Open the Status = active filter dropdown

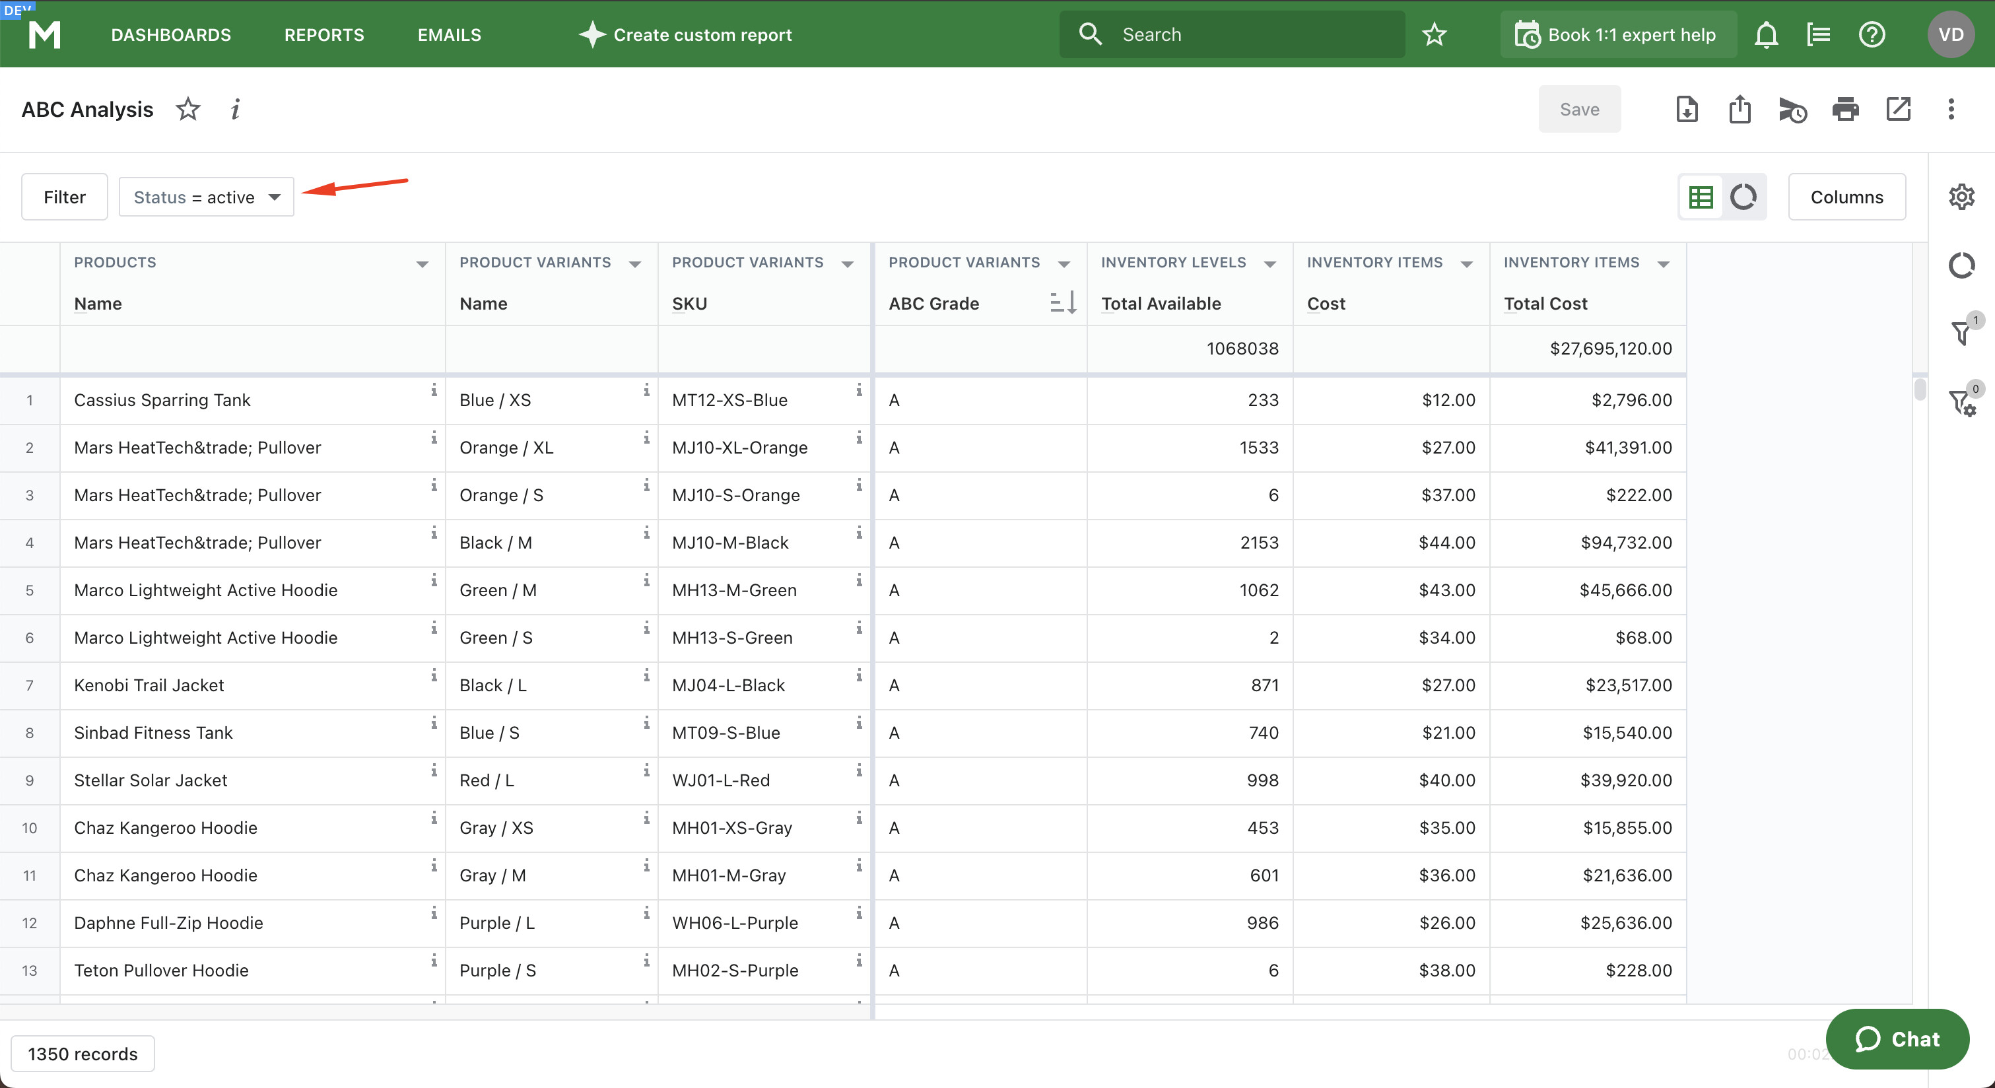[x=206, y=197]
